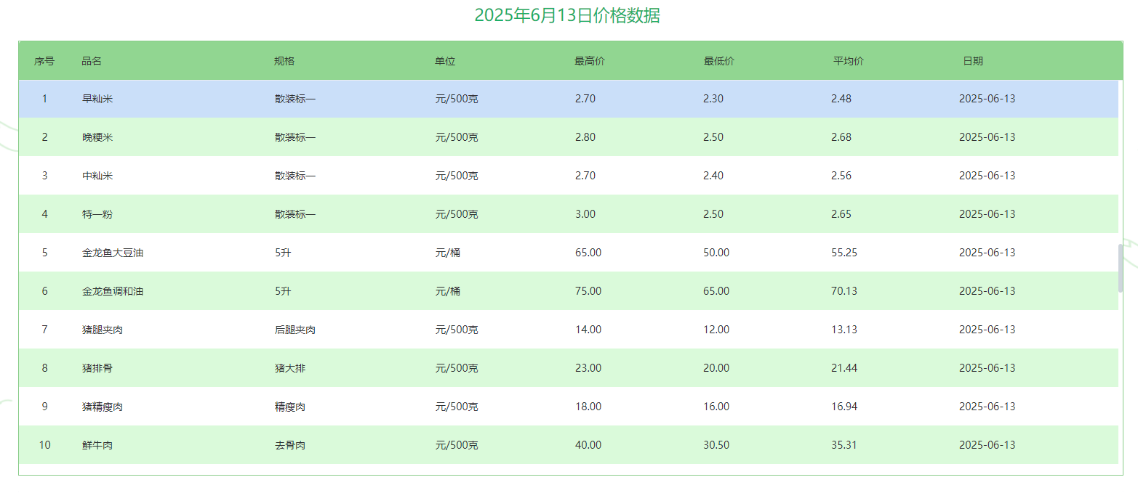Select the 早籼米 product name cell

tap(97, 99)
